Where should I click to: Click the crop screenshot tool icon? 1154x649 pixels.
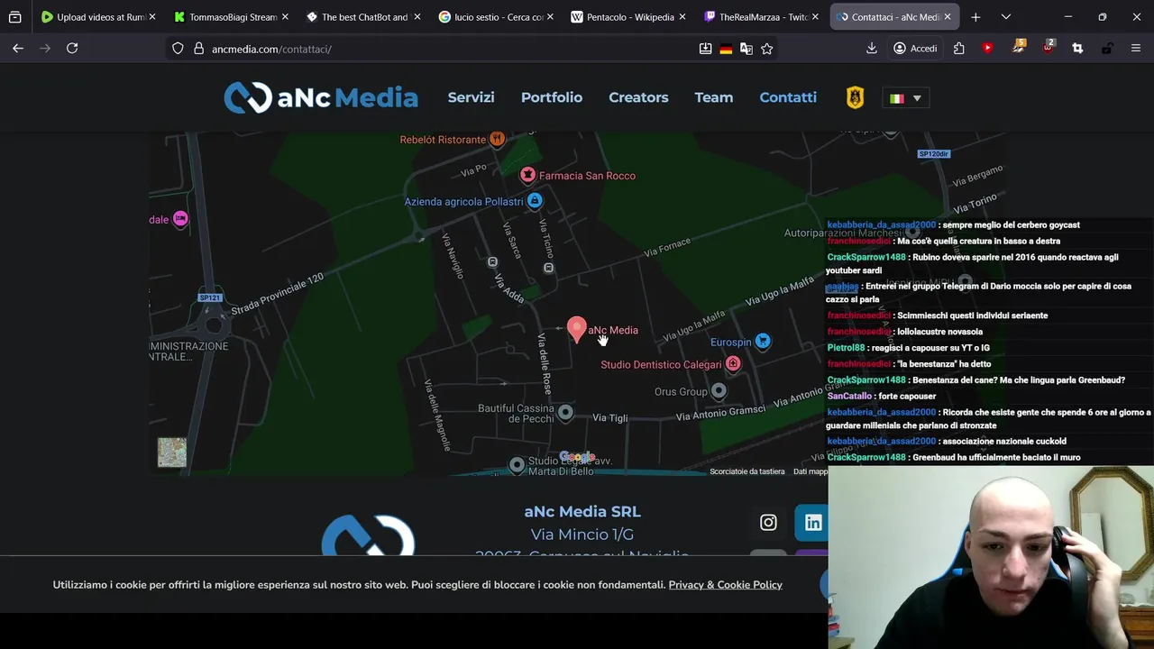pyautogui.click(x=1077, y=49)
